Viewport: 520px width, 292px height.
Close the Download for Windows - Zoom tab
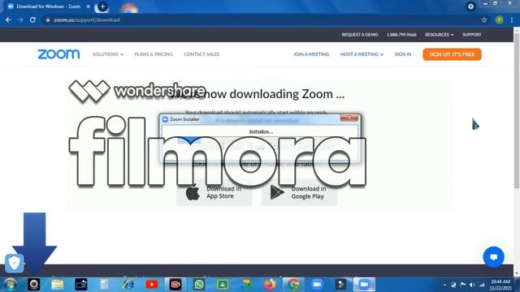pyautogui.click(x=89, y=6)
